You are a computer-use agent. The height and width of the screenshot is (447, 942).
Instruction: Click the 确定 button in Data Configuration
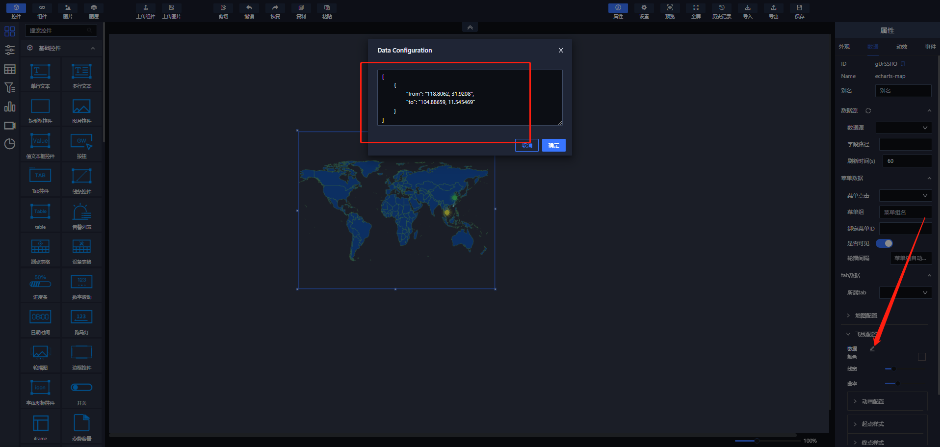[553, 145]
